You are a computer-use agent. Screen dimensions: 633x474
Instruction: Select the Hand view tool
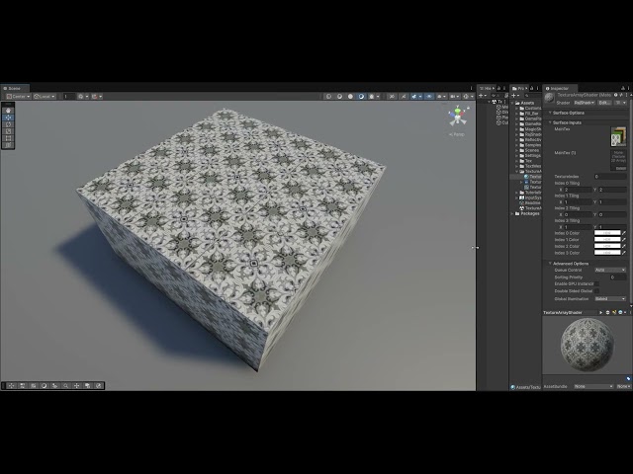(8, 111)
